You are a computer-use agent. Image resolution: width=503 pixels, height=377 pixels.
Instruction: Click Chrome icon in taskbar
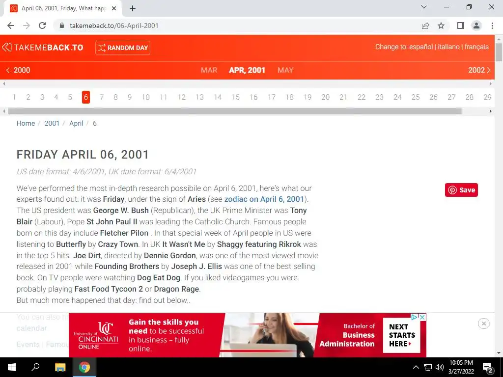coord(84,367)
